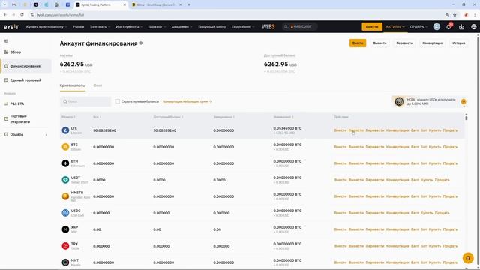Open the Рынки header menu item
480x270 pixels.
pyautogui.click(x=78, y=27)
